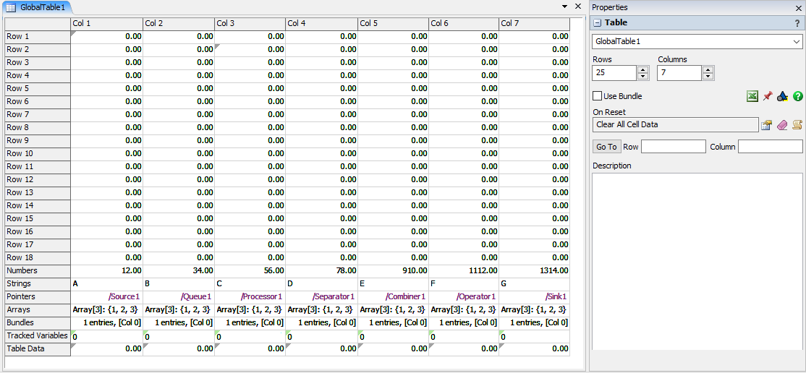Click the Go To Row input field
Viewport: 806px width, 373px height.
(x=673, y=147)
